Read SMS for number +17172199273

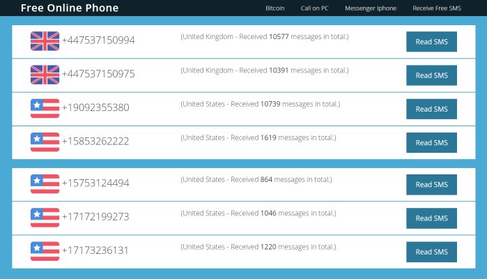pos(431,218)
